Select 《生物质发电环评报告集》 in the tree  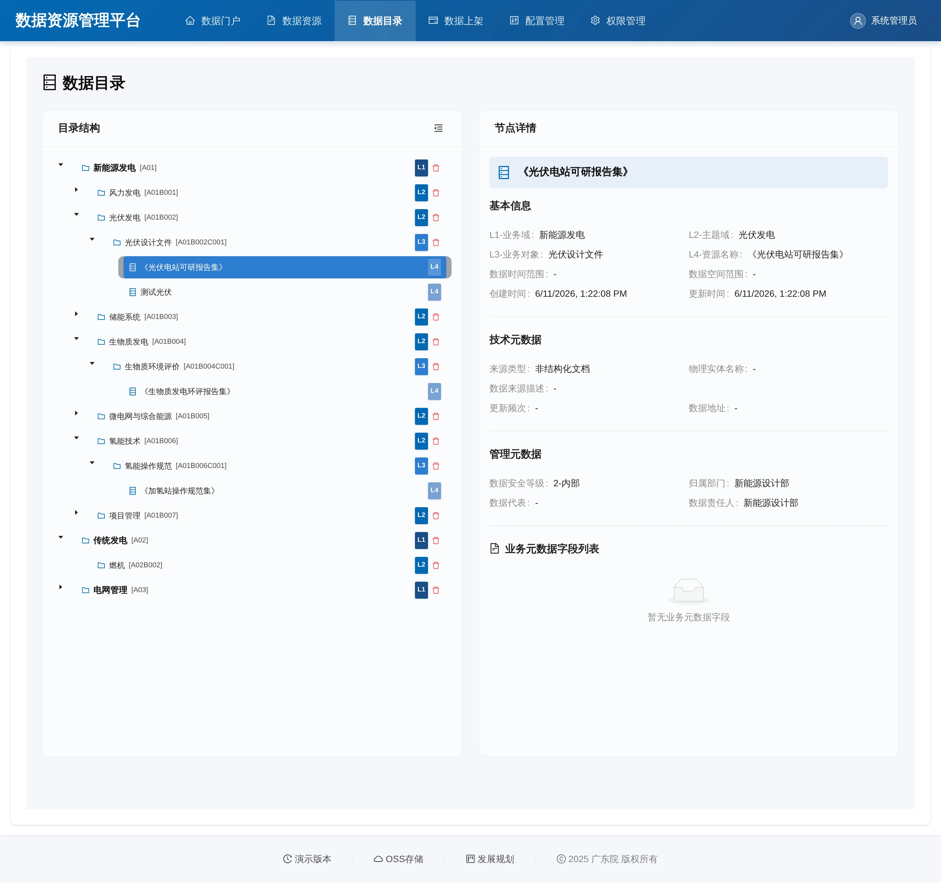pos(285,392)
